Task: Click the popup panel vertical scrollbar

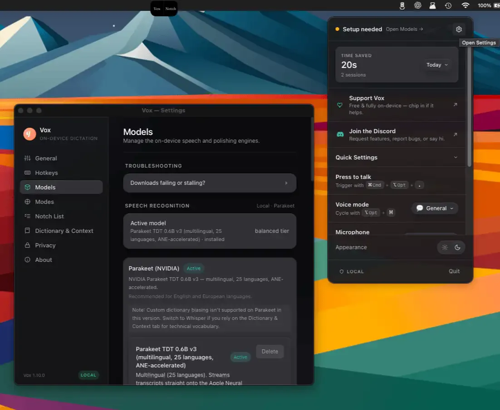Action: tap(469, 106)
